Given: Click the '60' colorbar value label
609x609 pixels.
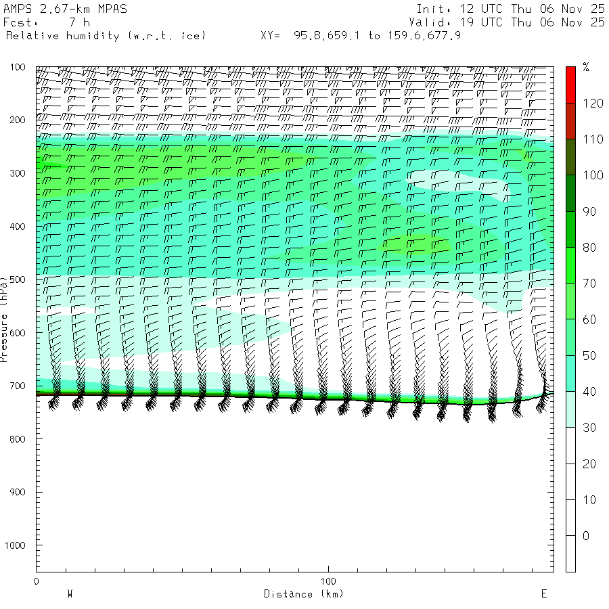Looking at the screenshot, I should pos(589,319).
